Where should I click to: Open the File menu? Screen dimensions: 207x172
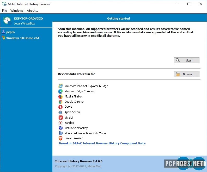[x=4, y=11]
